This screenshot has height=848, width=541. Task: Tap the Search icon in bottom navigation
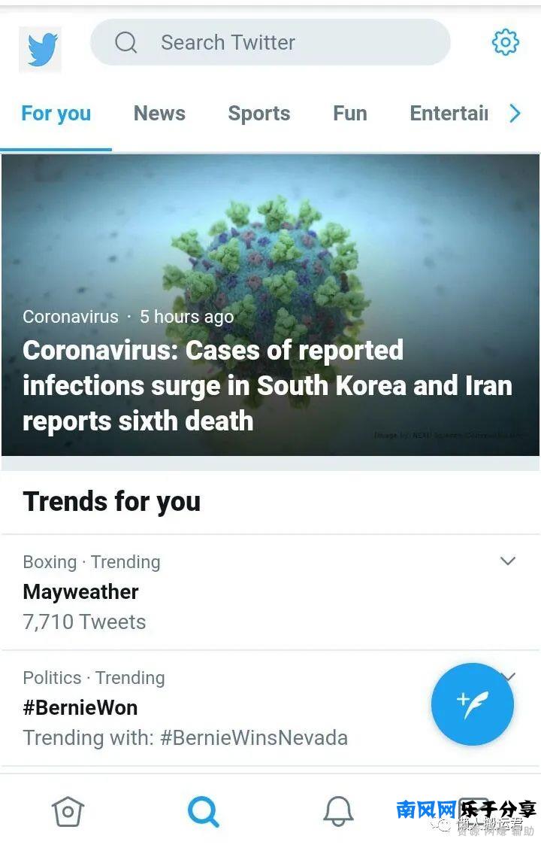point(203,811)
